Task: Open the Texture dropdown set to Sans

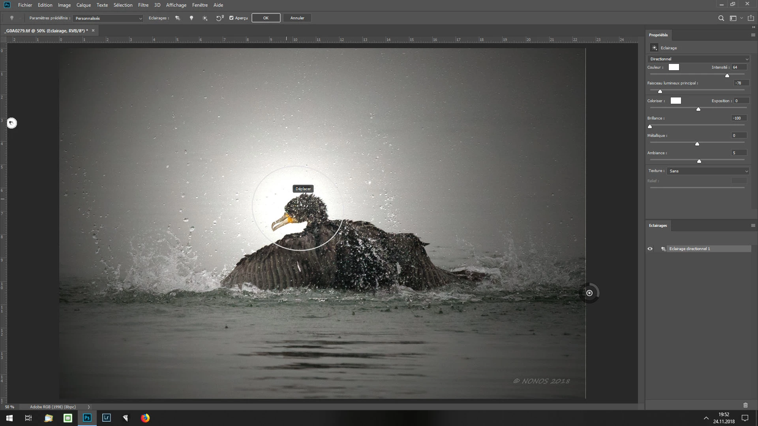Action: [x=708, y=171]
